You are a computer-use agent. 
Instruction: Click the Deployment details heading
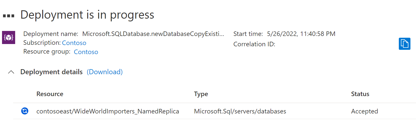[52, 72]
